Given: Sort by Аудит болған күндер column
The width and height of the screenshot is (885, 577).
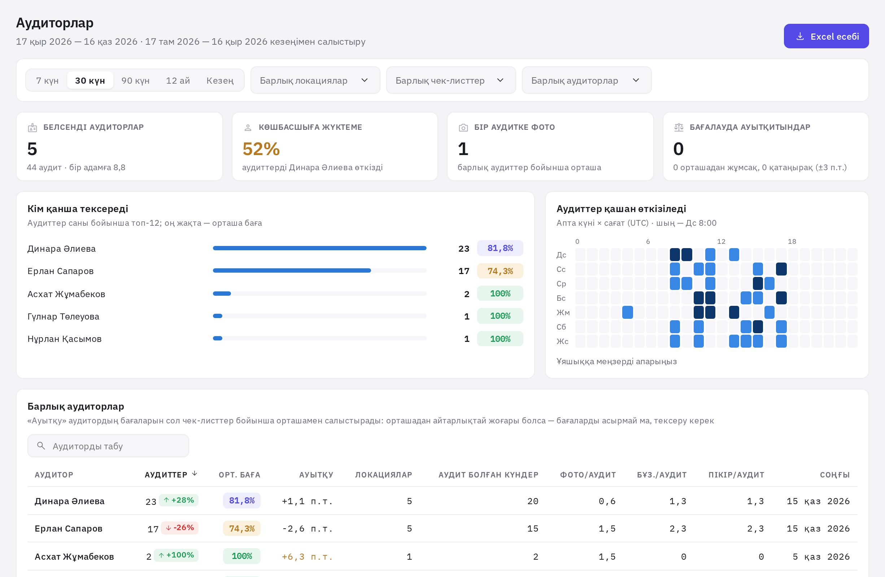Looking at the screenshot, I should pyautogui.click(x=488, y=475).
